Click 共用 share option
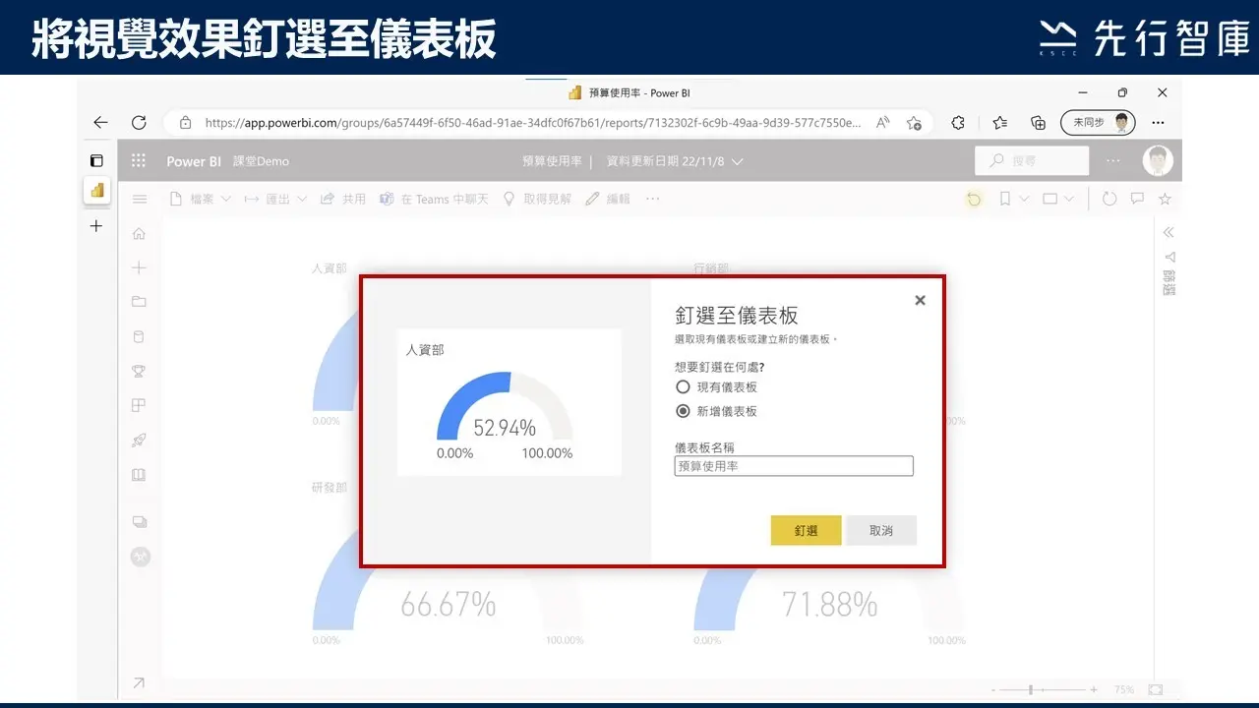This screenshot has width=1259, height=708. (343, 199)
